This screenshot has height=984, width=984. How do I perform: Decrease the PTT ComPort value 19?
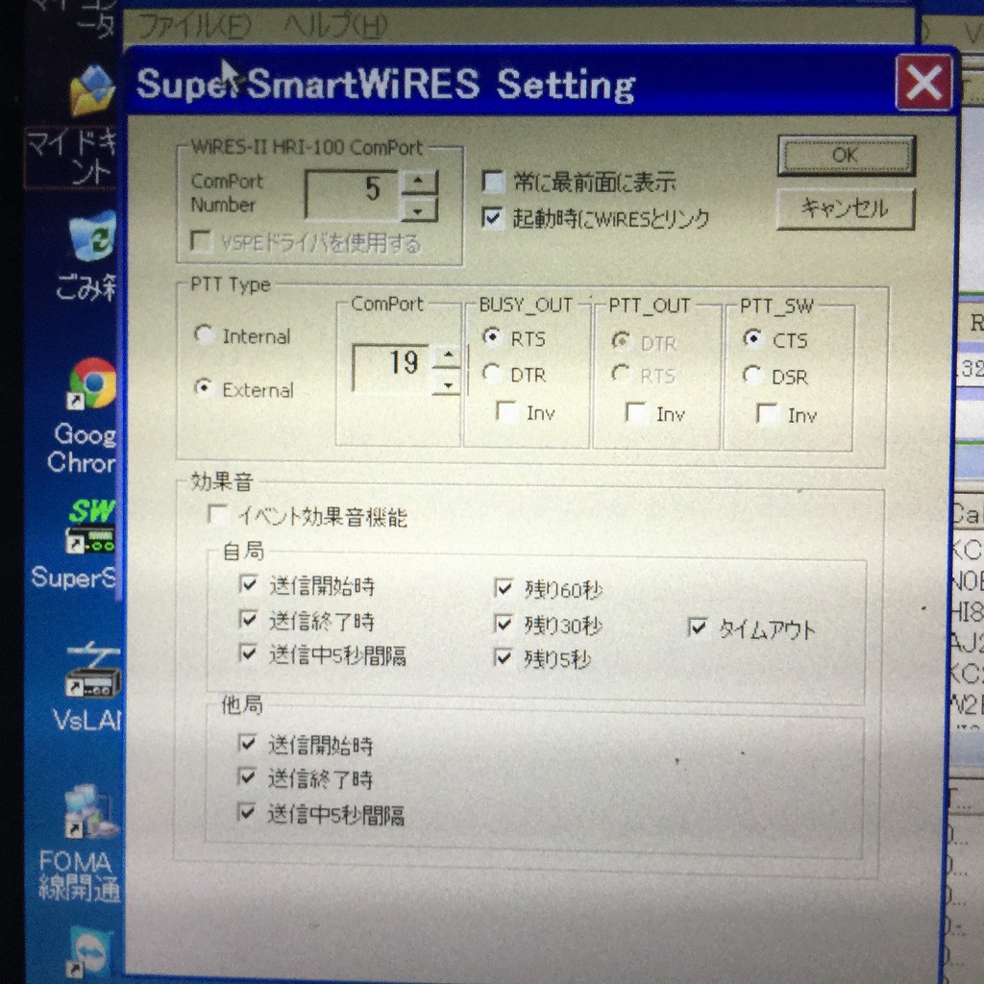(448, 382)
